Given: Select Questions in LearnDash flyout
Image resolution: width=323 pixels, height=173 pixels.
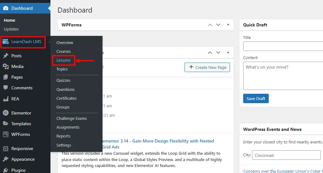Looking at the screenshot, I should click(x=66, y=89).
